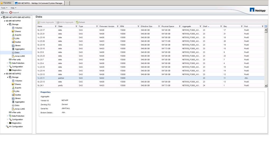Expand Diagnostics under BIR-NETAPP02
The height and width of the screenshot is (147, 269).
(x=7, y=123)
